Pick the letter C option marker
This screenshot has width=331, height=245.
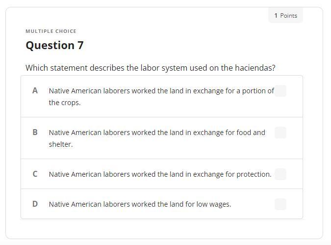[35, 174]
